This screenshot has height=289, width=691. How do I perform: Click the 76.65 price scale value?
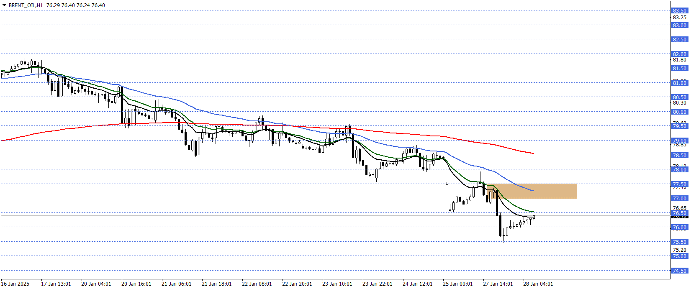click(x=679, y=208)
